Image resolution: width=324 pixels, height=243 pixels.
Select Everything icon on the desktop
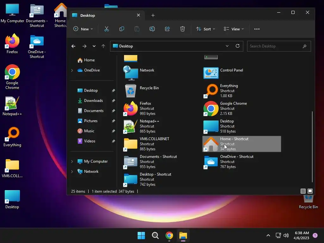coord(12,137)
